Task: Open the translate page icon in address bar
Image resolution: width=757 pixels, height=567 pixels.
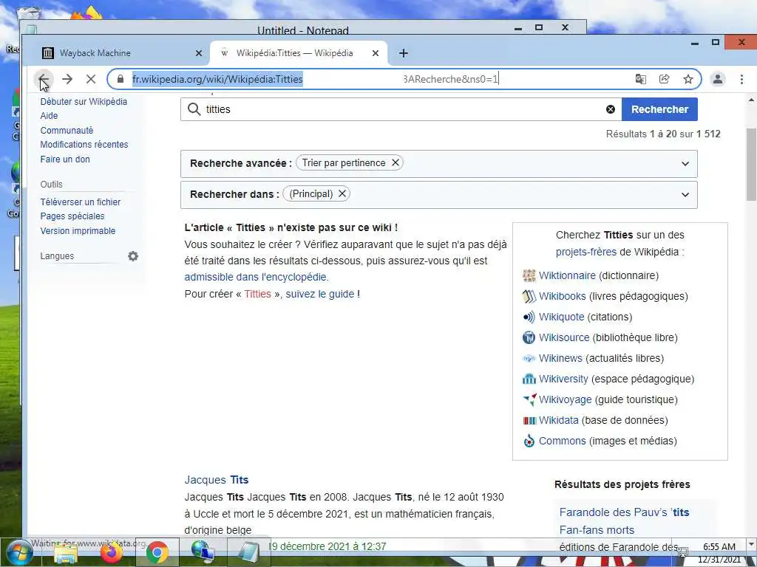Action: pos(641,79)
